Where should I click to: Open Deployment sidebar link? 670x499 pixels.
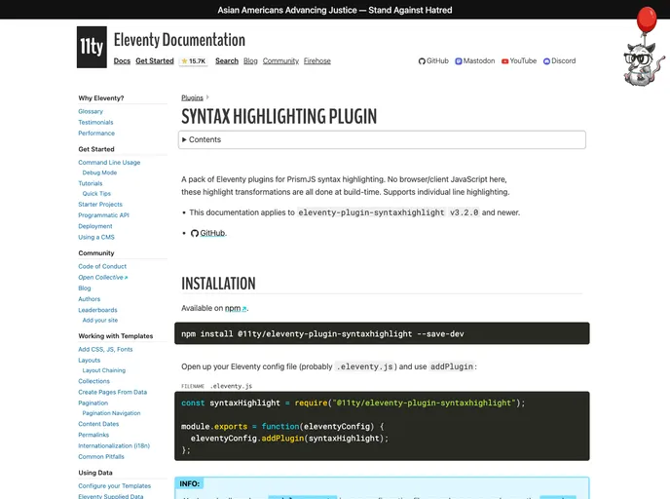coord(95,226)
